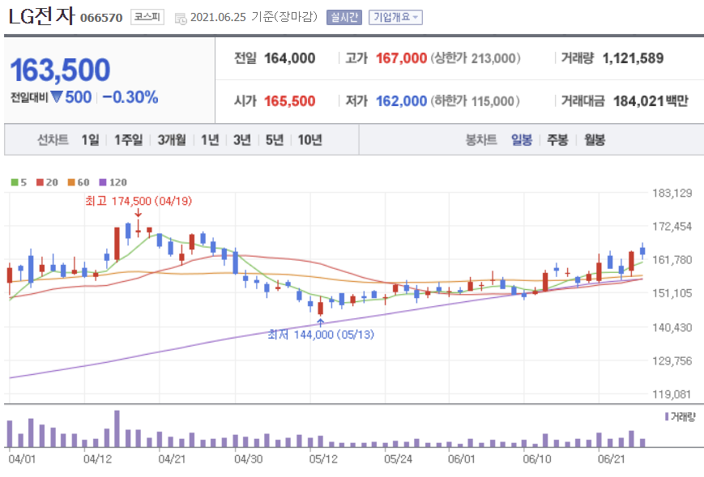Click the 하한가 115,000 lower limit text
The width and height of the screenshot is (704, 477).
point(476,101)
